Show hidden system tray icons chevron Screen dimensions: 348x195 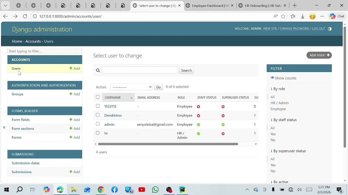pyautogui.click(x=247, y=190)
